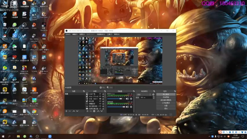Toggle visibility of 积分源 source

tap(100, 101)
